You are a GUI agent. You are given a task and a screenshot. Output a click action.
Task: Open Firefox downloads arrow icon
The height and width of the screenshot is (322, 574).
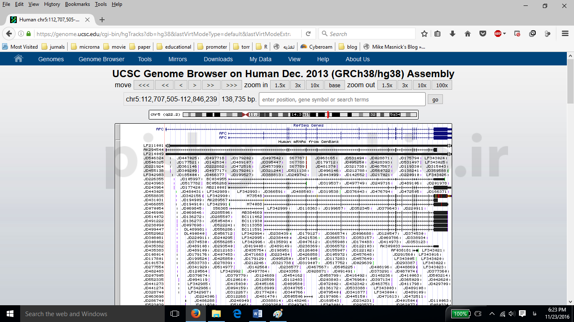(x=453, y=34)
